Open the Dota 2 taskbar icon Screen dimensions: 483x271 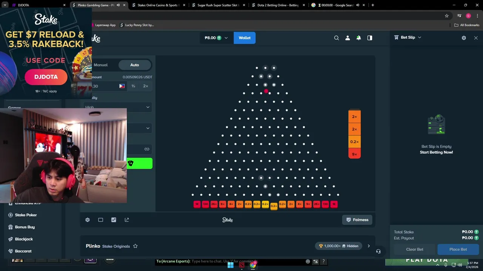point(241,265)
